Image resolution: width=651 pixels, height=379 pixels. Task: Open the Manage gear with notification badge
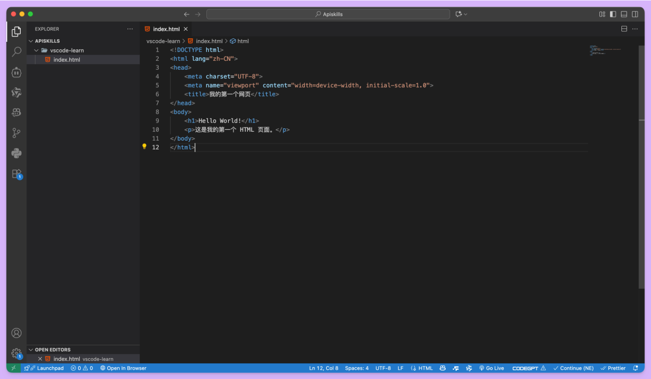(16, 353)
